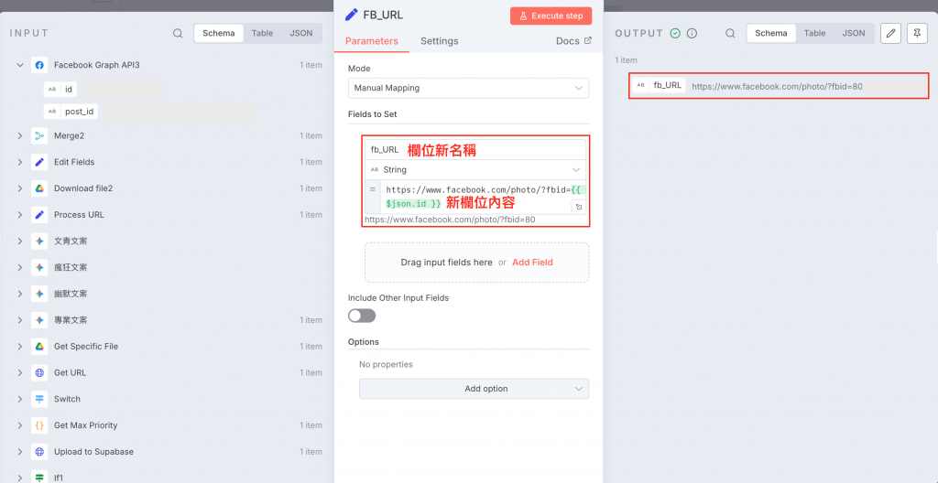Click the FB_URL node pencil icon
Screen dimensions: 938x483
pyautogui.click(x=353, y=15)
